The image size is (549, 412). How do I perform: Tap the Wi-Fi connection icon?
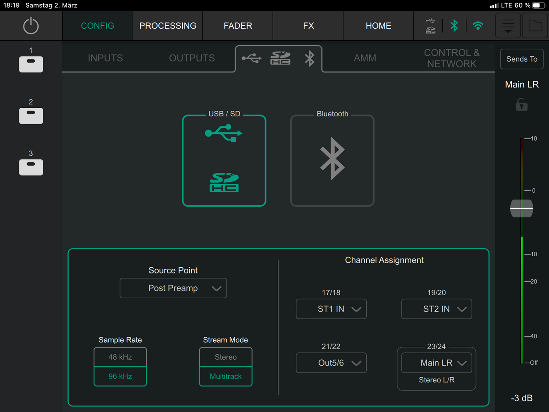point(478,26)
